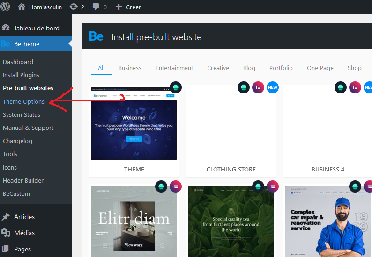Click the Médias media icon
Viewport: 372px width, 257px height.
click(x=6, y=233)
